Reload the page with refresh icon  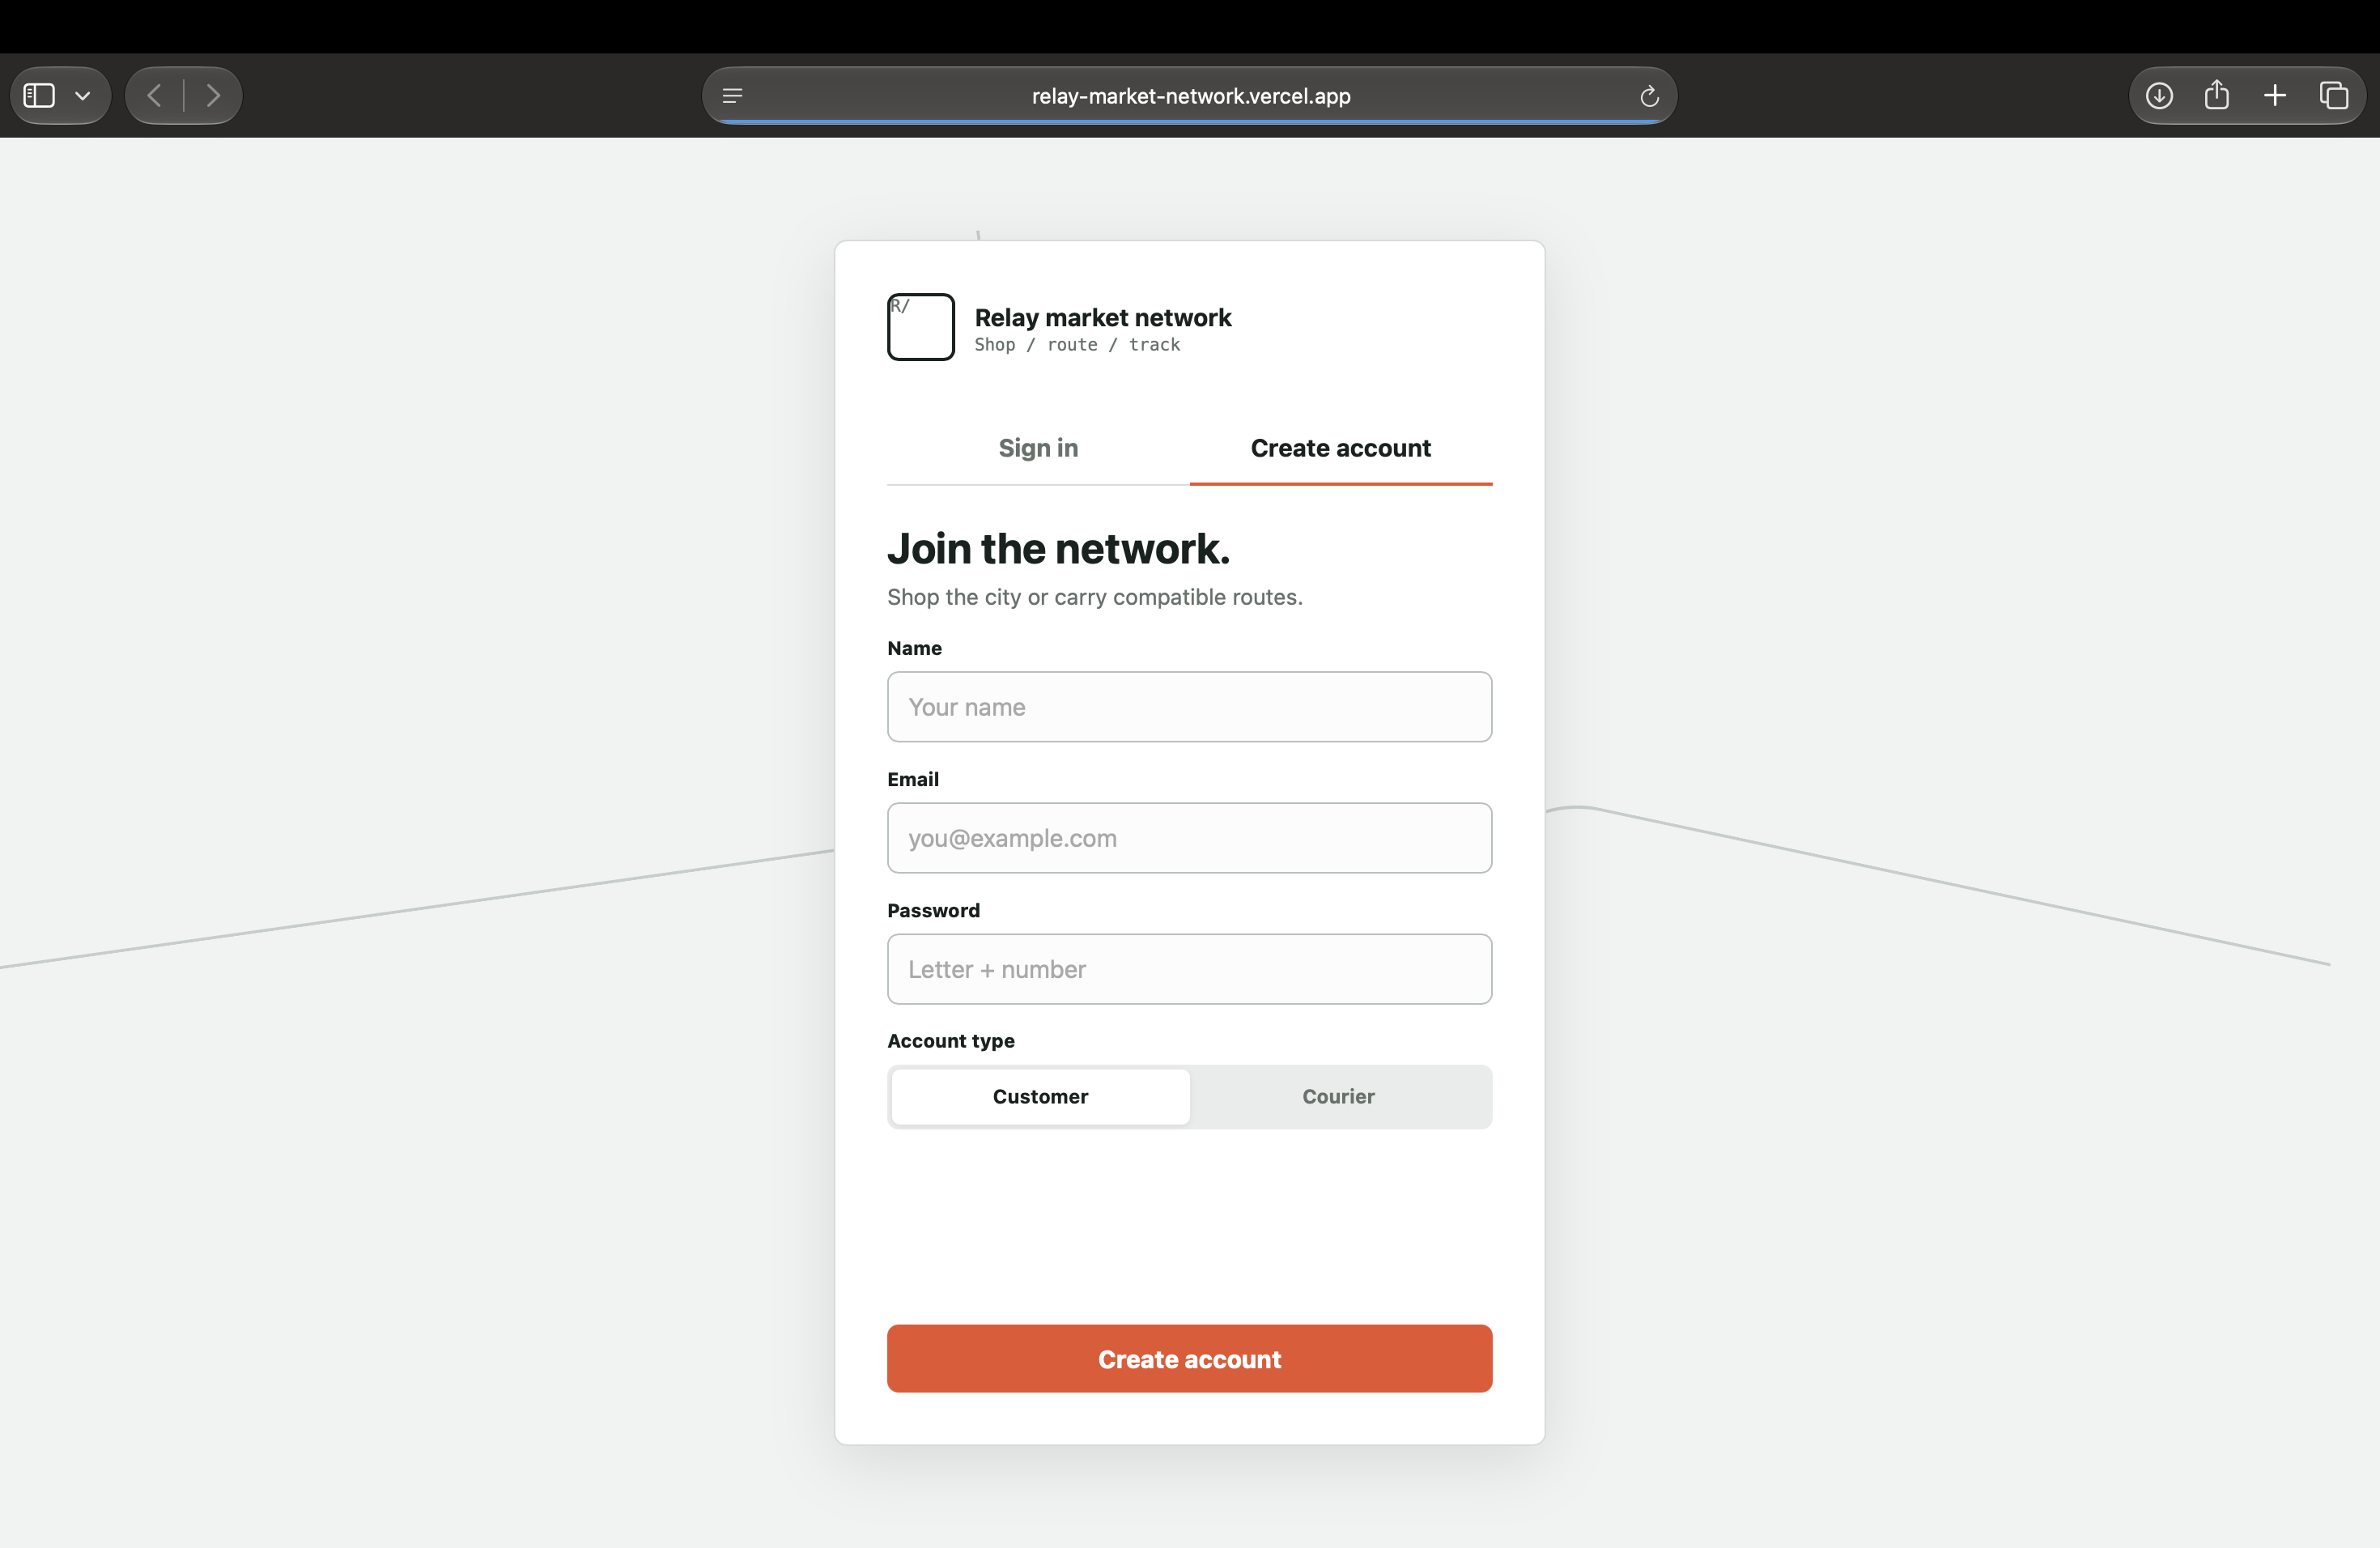click(1649, 96)
